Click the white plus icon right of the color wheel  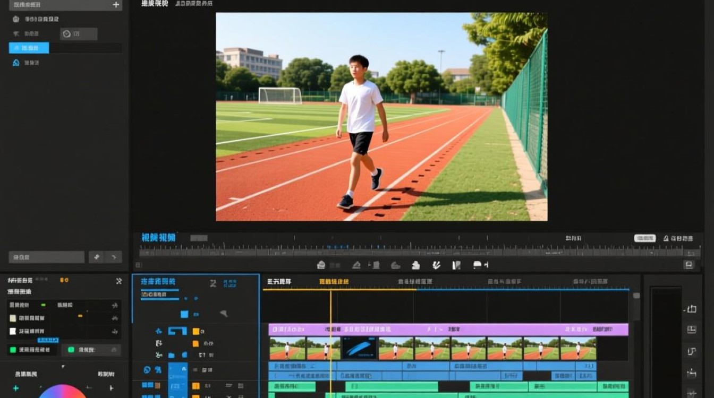[111, 388]
